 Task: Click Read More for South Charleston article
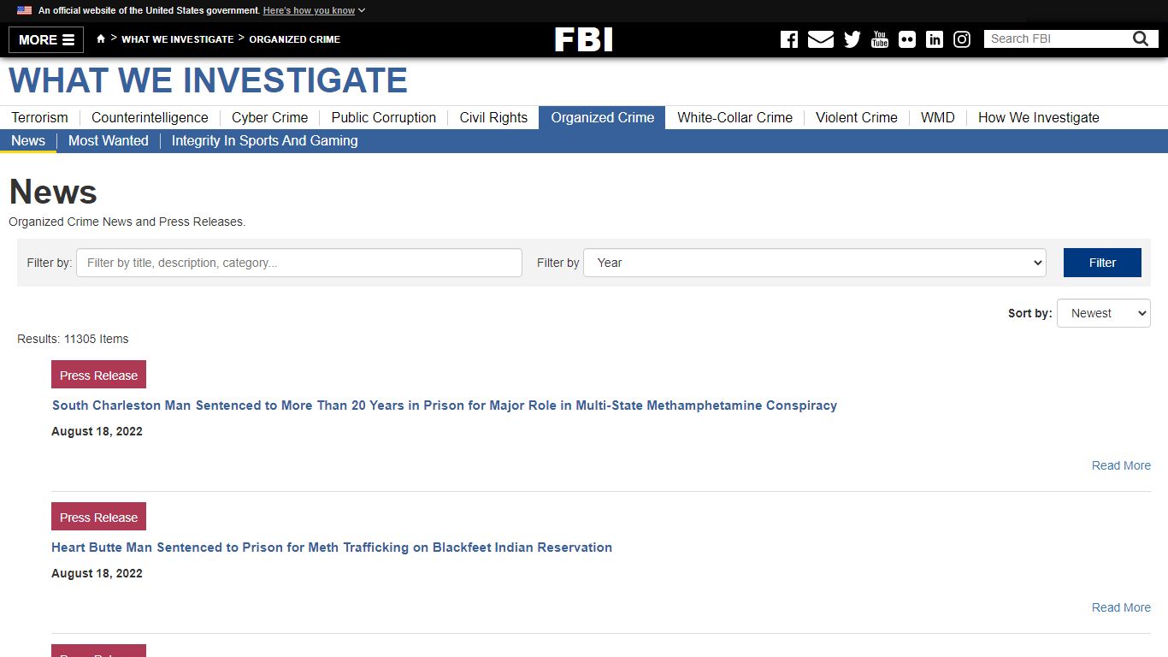(x=1121, y=465)
